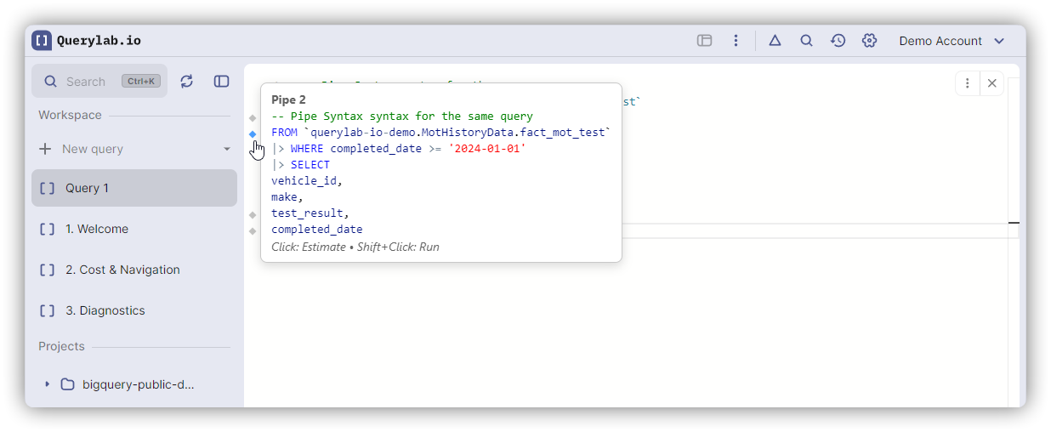Select the Query 1 item
The width and height of the screenshot is (1051, 432).
click(134, 188)
